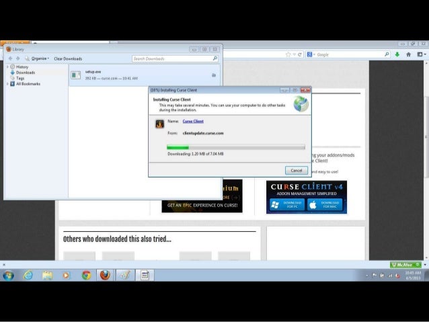Open the Windows Start menu
The width and height of the screenshot is (429, 322).
point(9,275)
